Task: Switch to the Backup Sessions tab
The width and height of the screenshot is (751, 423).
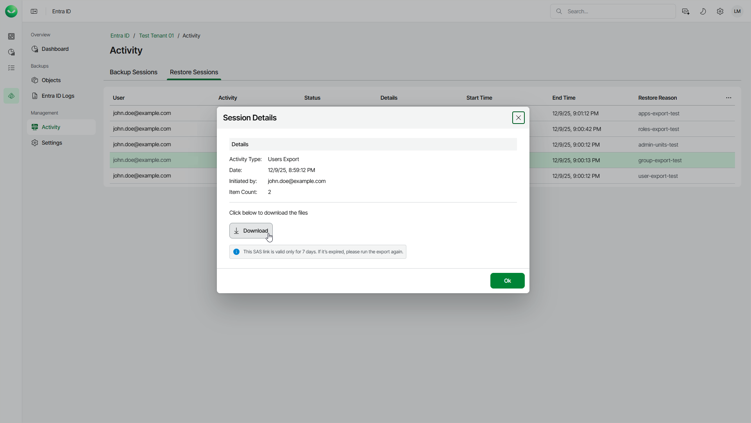Action: (x=133, y=72)
